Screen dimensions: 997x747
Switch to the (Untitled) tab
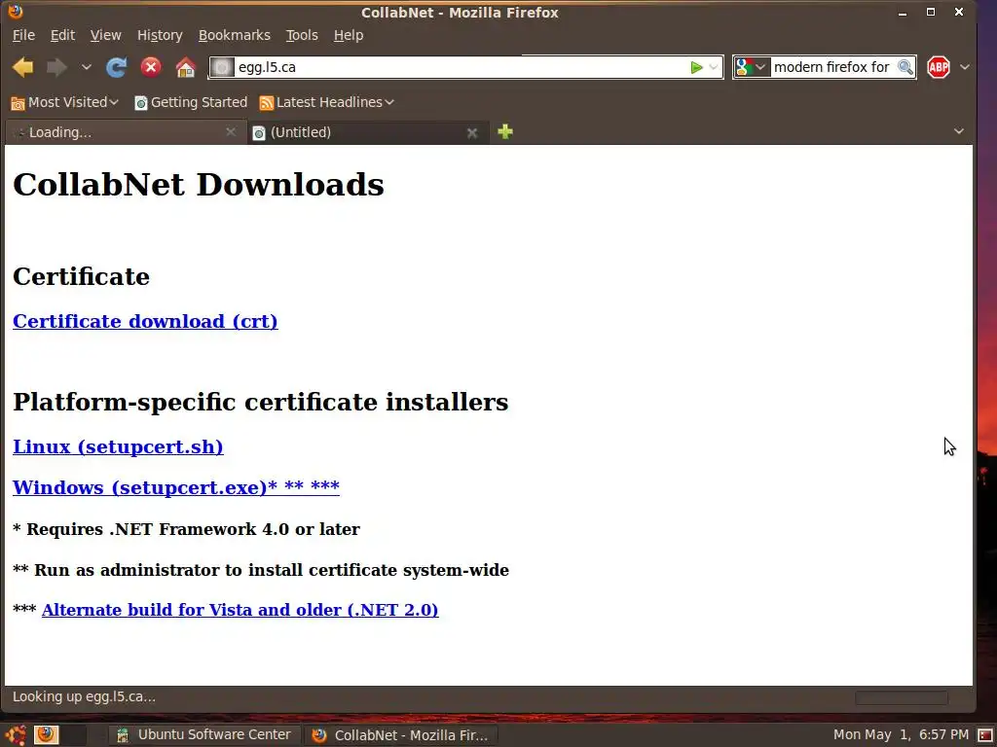367,132
